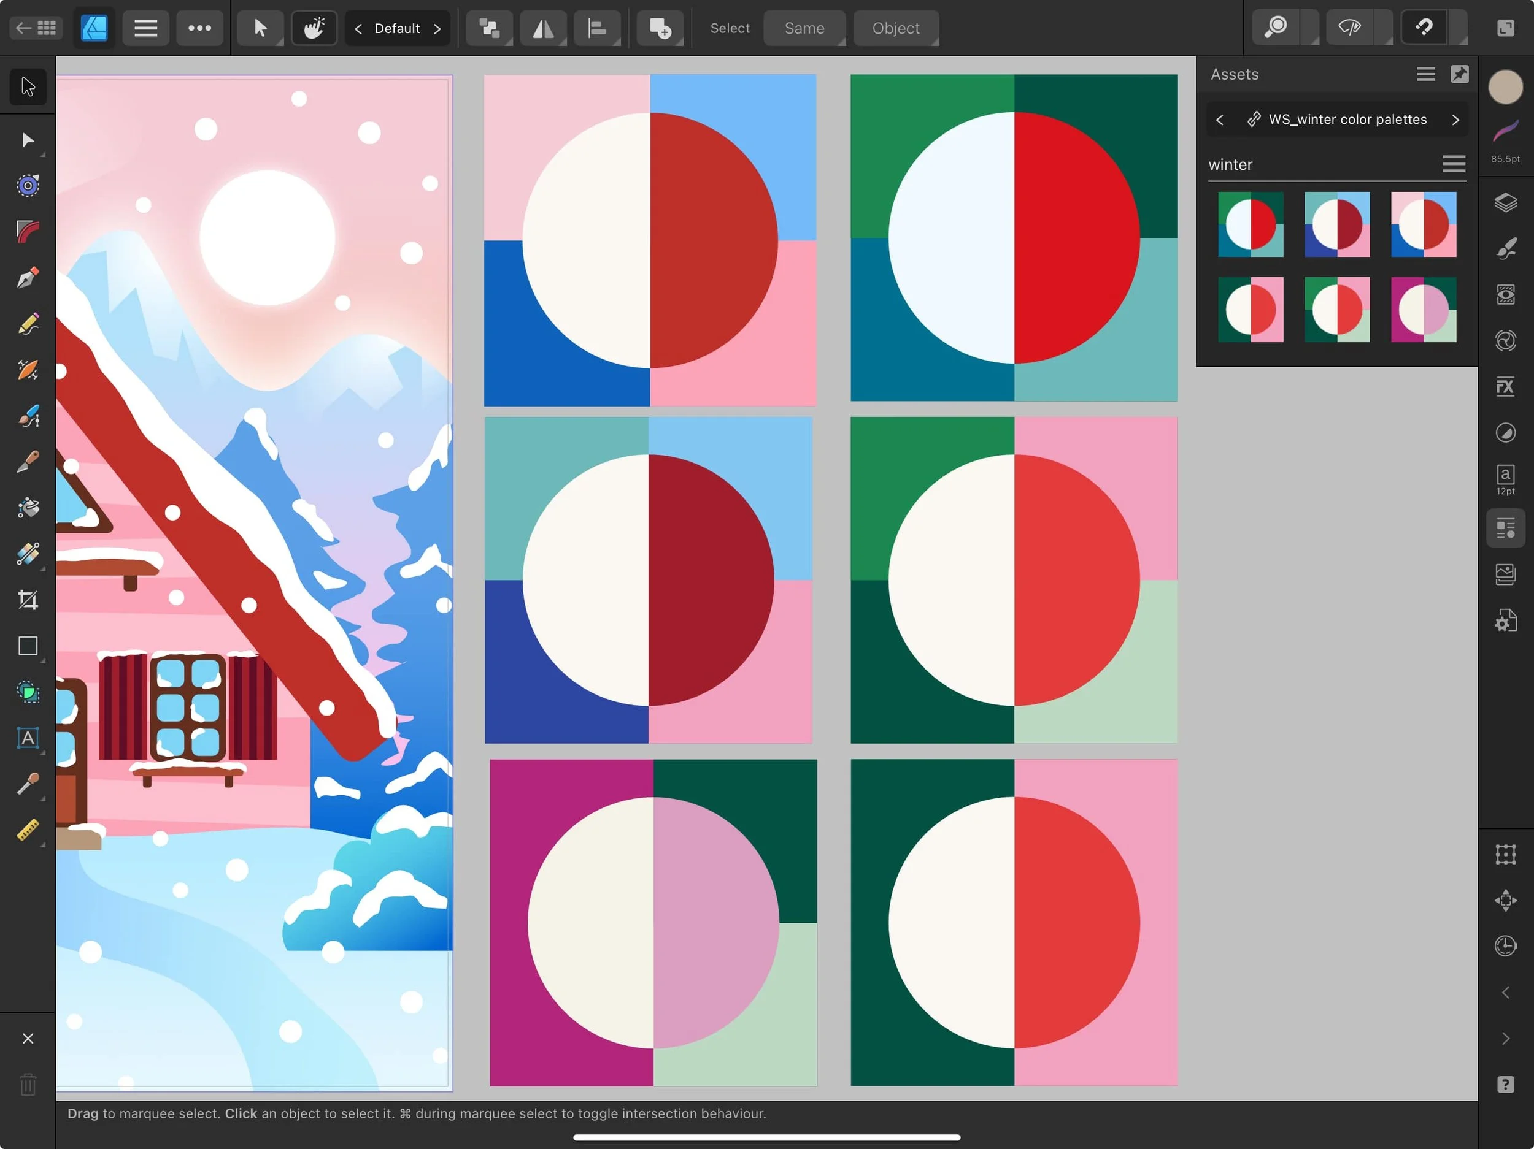
Task: Select the Pen tool
Action: (28, 278)
